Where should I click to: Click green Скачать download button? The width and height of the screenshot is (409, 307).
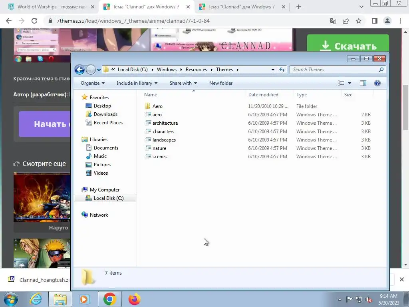(x=348, y=43)
